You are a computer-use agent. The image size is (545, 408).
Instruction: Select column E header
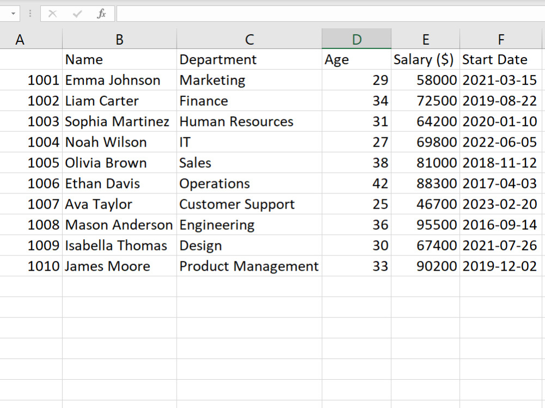pyautogui.click(x=426, y=39)
